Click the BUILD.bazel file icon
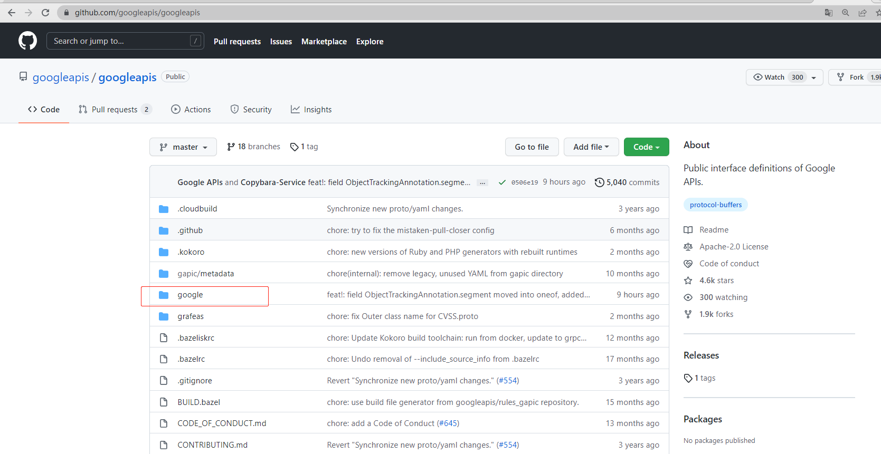The width and height of the screenshot is (881, 454). pos(164,402)
